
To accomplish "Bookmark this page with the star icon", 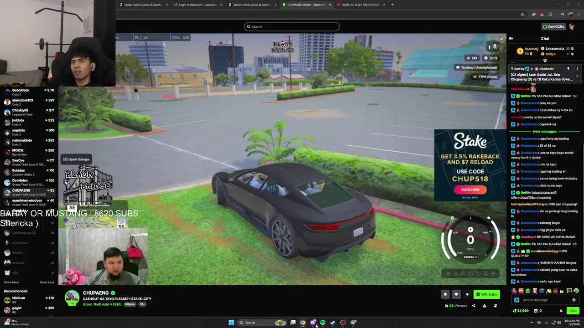I will tap(522, 14).
